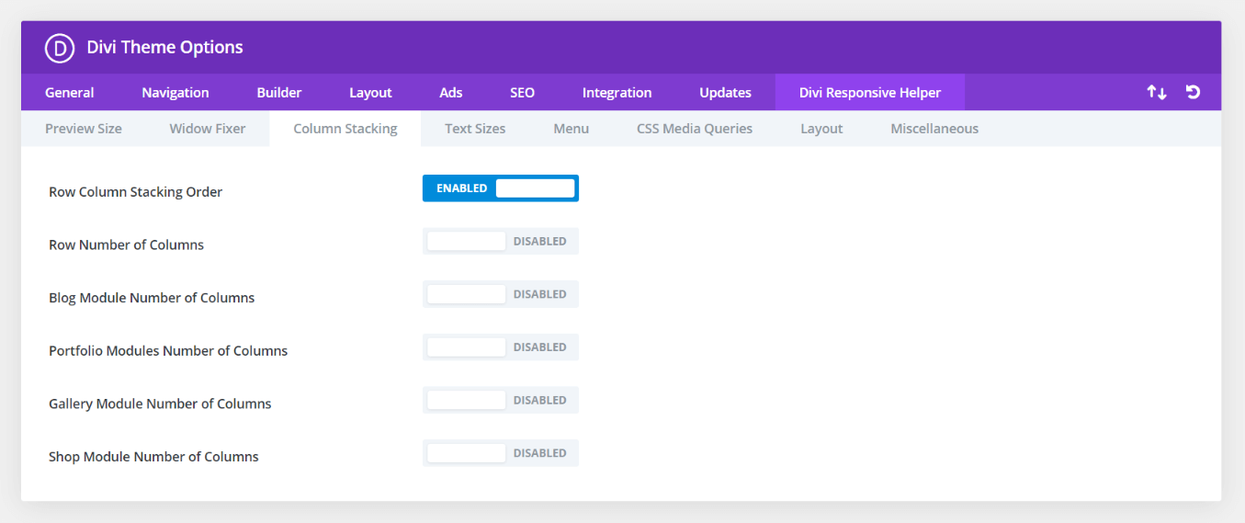Click the Row Column Stacking Order label
The image size is (1245, 523).
tap(136, 192)
